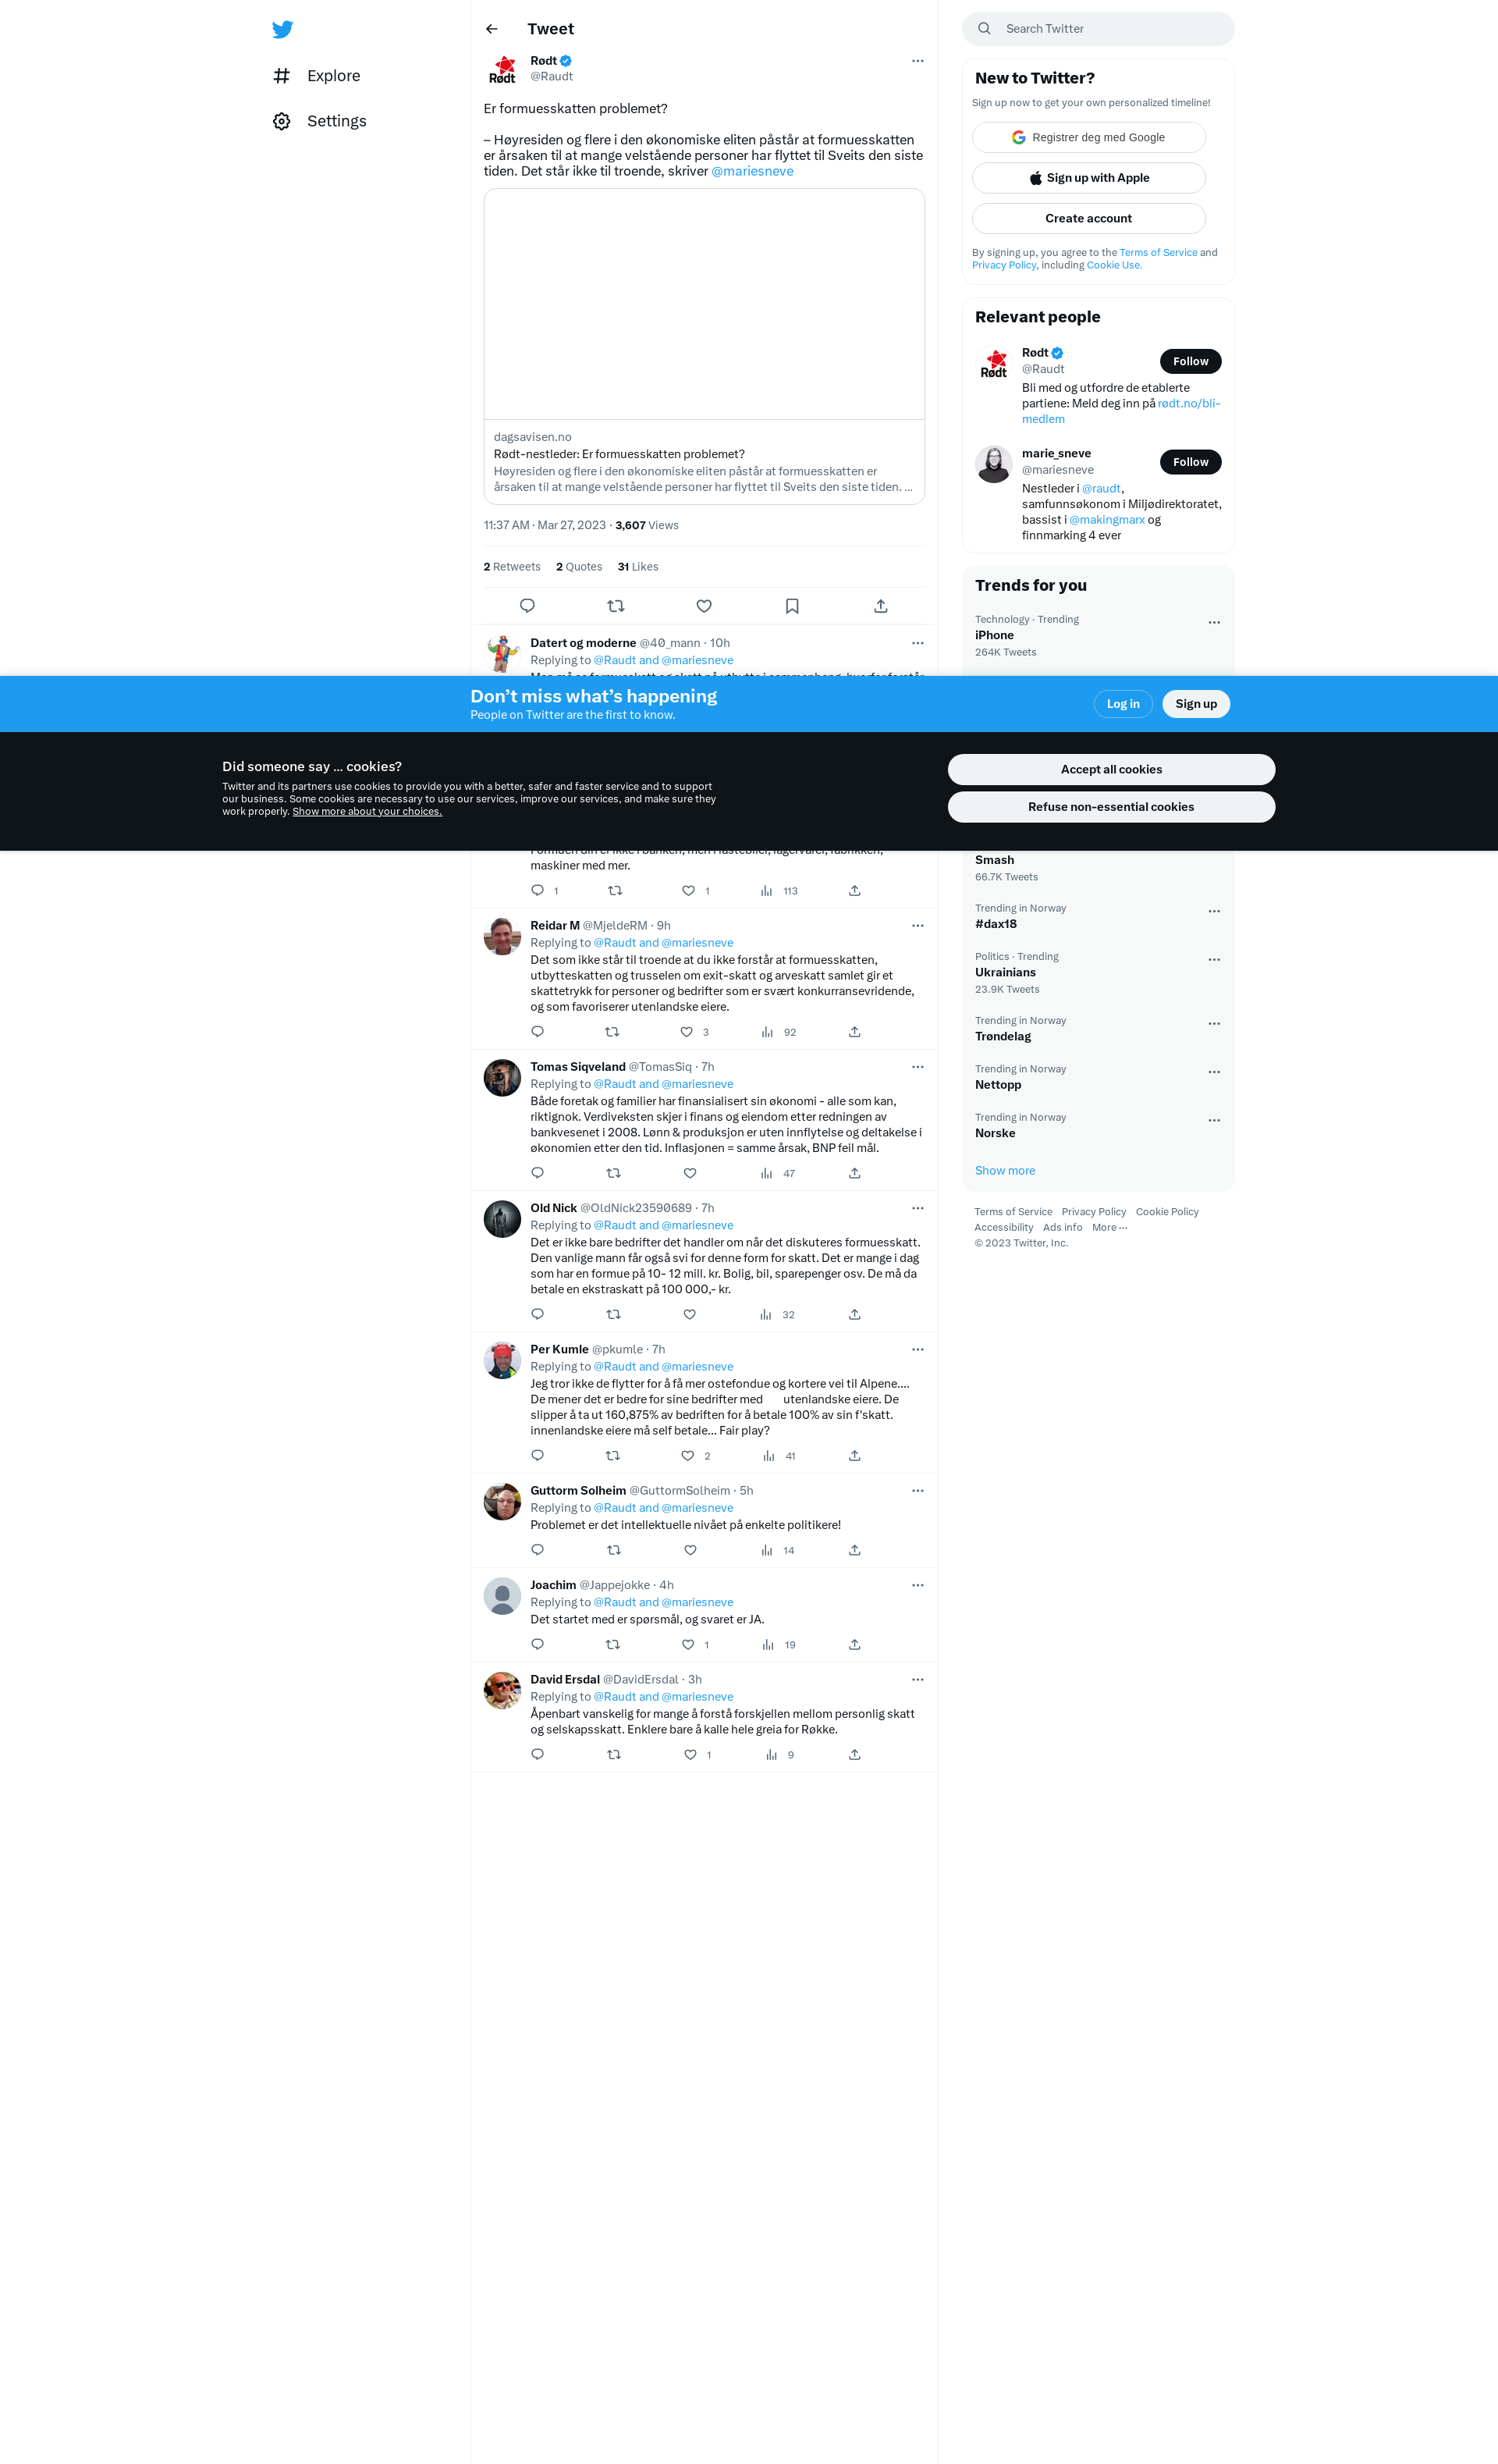Open more options for #dax18 trend
The width and height of the screenshot is (1498, 2464).
(x=1214, y=911)
